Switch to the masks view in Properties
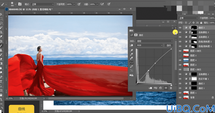The width and height of the screenshot is (215, 113). pos(136,35)
